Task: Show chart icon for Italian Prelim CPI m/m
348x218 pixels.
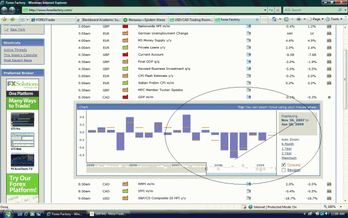Action: pos(329,83)
